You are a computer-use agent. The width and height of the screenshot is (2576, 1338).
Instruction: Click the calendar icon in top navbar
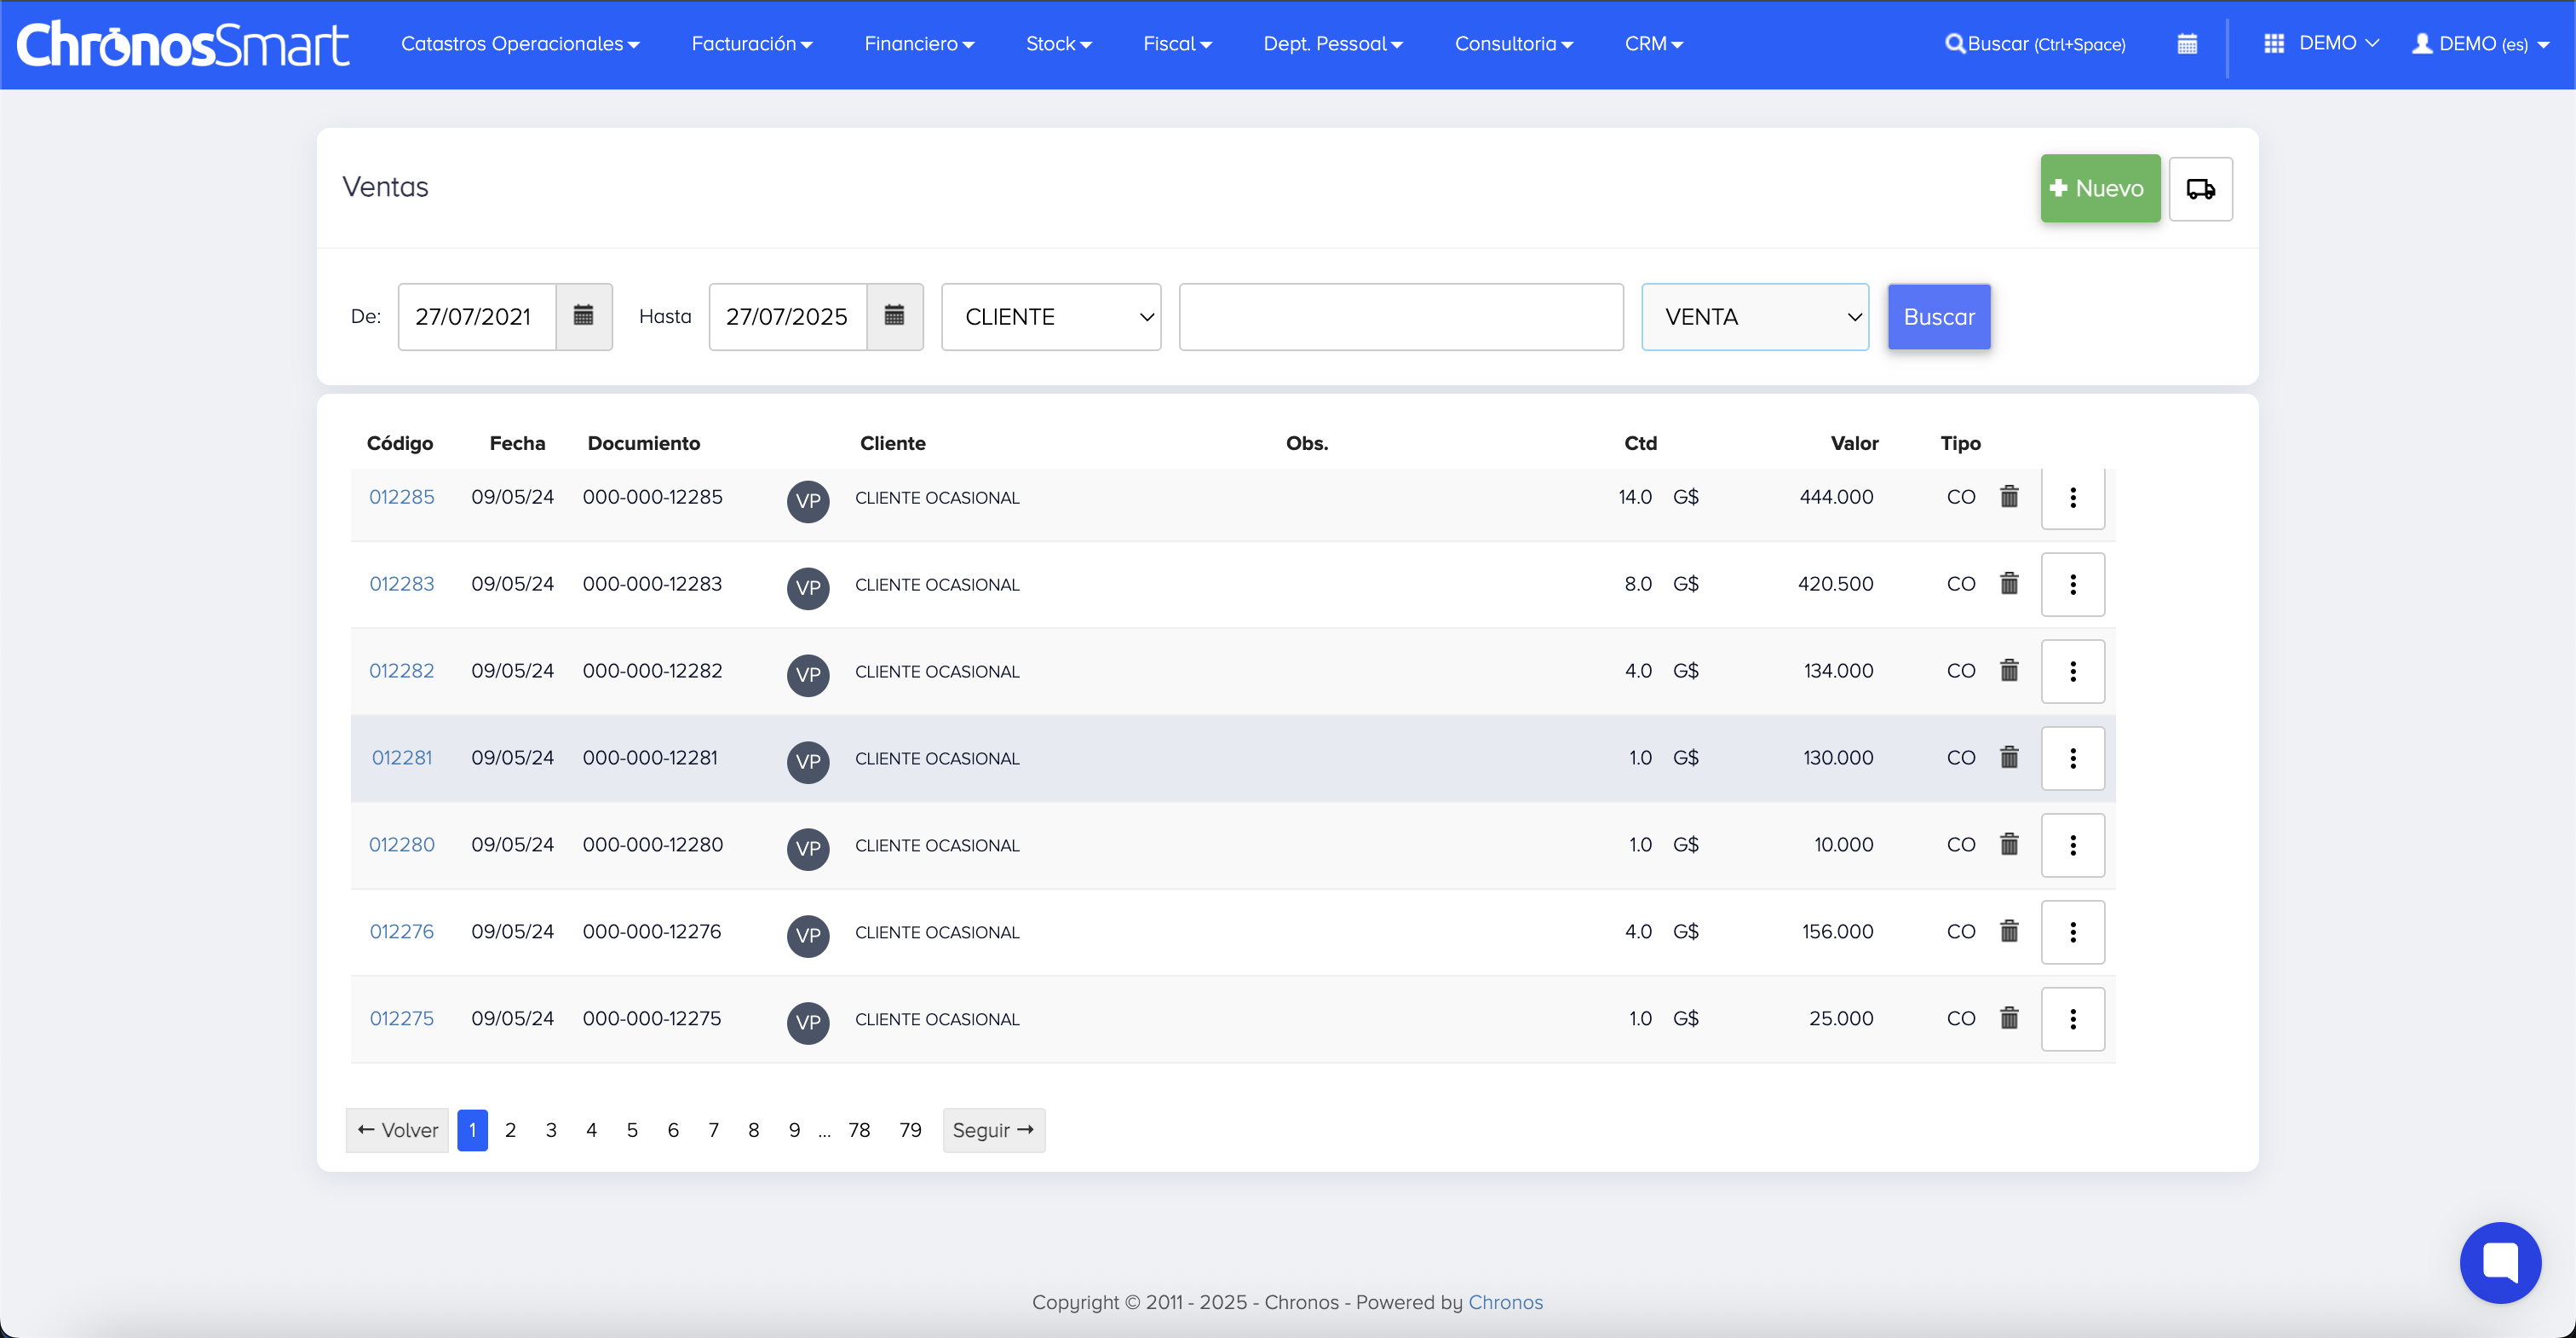[x=2187, y=44]
